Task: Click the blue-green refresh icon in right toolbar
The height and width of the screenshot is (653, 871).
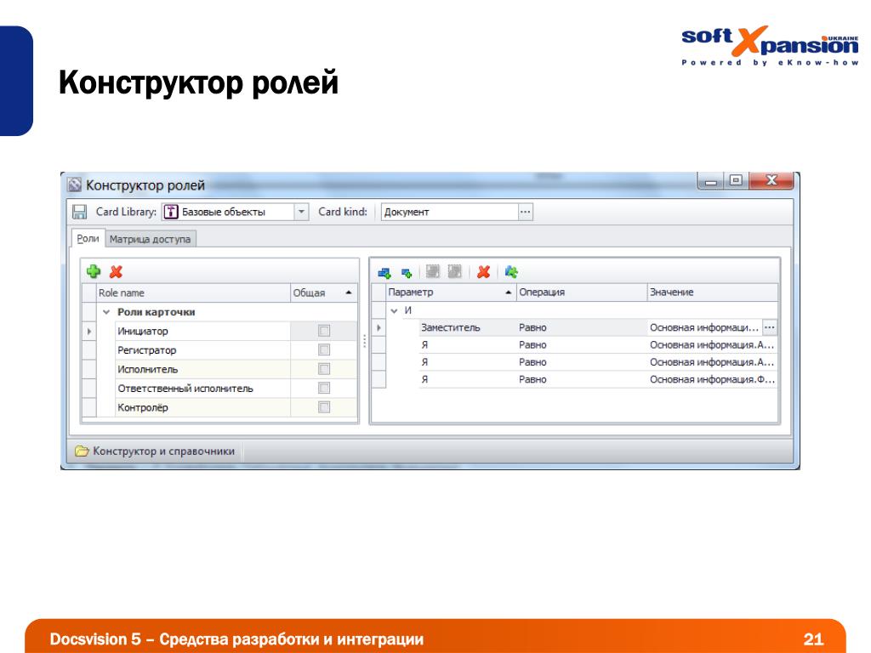Action: 511,271
